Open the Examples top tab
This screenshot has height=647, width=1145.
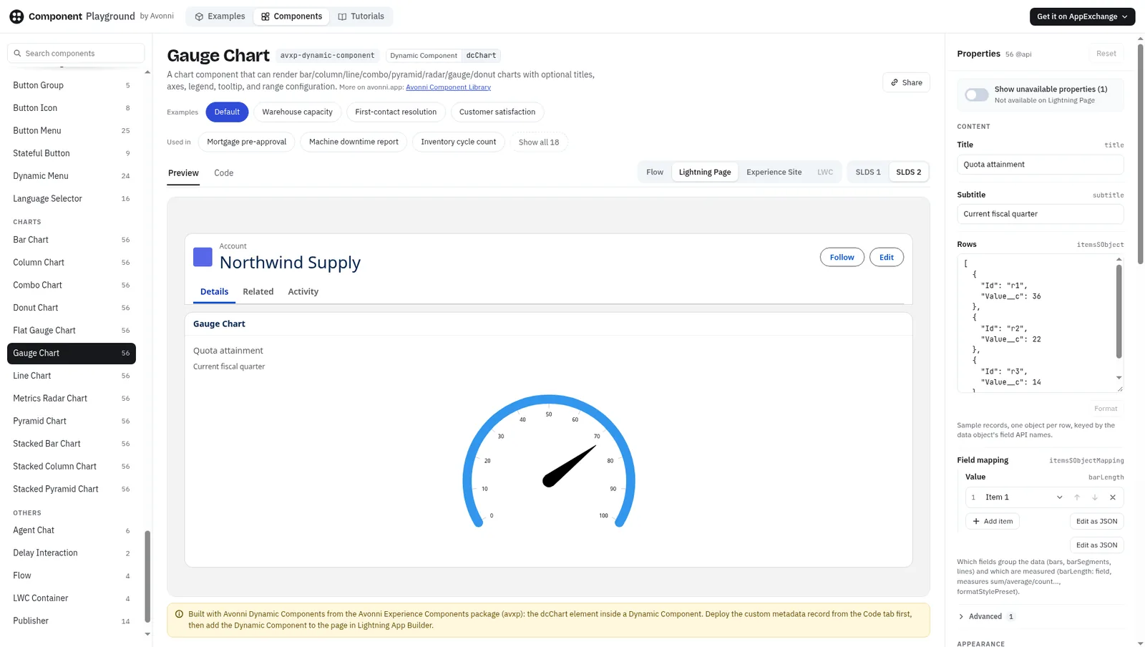(220, 16)
